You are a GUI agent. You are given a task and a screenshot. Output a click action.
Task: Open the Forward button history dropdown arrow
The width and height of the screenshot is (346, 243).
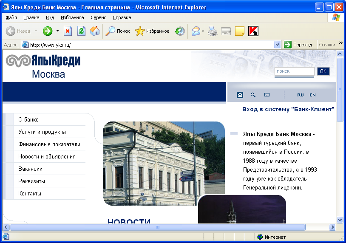pyautogui.click(x=57, y=31)
